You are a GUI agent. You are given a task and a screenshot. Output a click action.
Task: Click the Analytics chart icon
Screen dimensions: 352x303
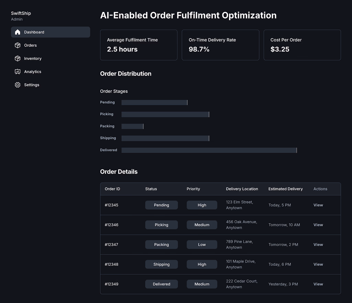18,72
